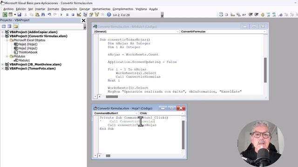298x167 pixels.
Task: Click the Redo icon in the toolbar
Action: pyautogui.click(x=55, y=14)
